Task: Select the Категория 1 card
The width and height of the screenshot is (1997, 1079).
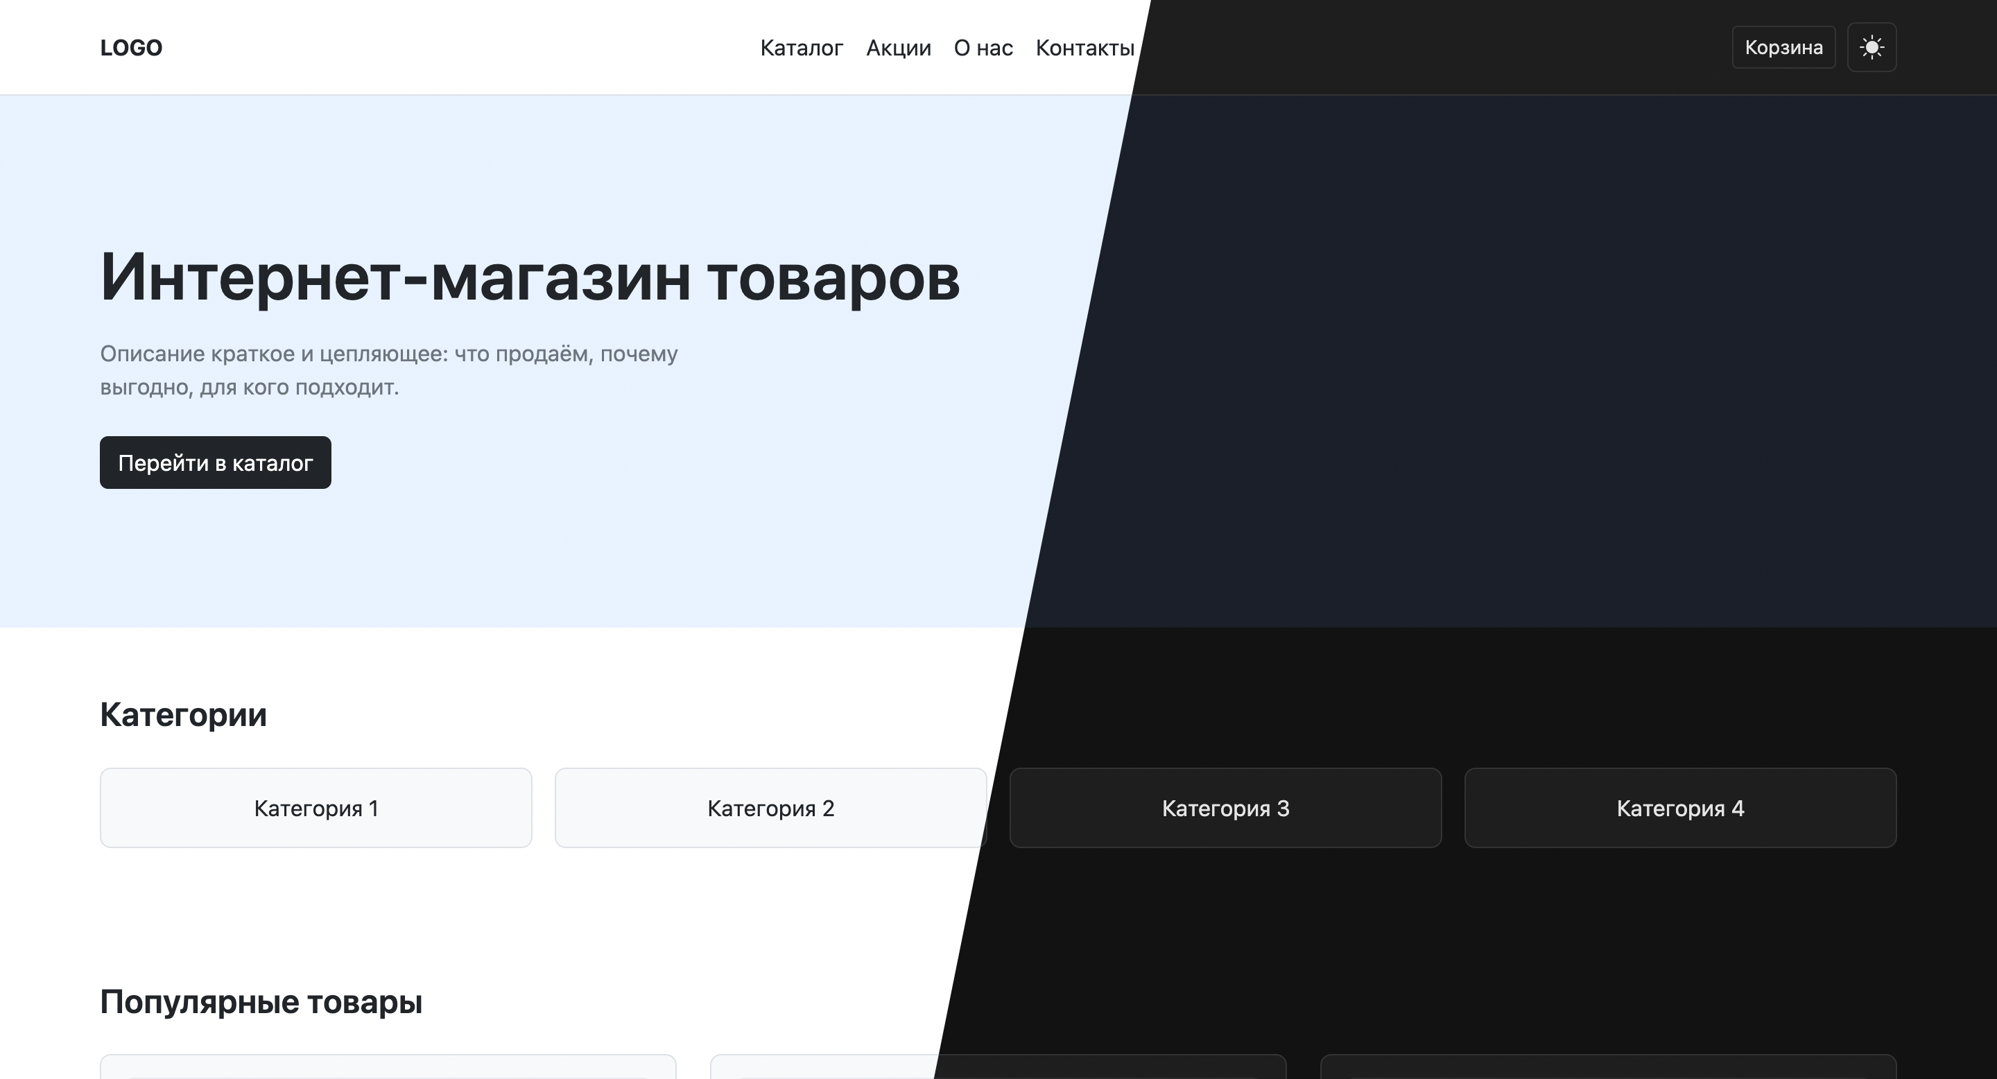Action: tap(315, 808)
